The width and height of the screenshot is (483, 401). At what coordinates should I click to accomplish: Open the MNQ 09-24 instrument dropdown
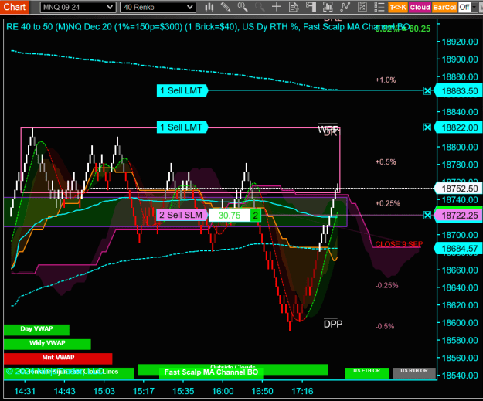click(78, 7)
